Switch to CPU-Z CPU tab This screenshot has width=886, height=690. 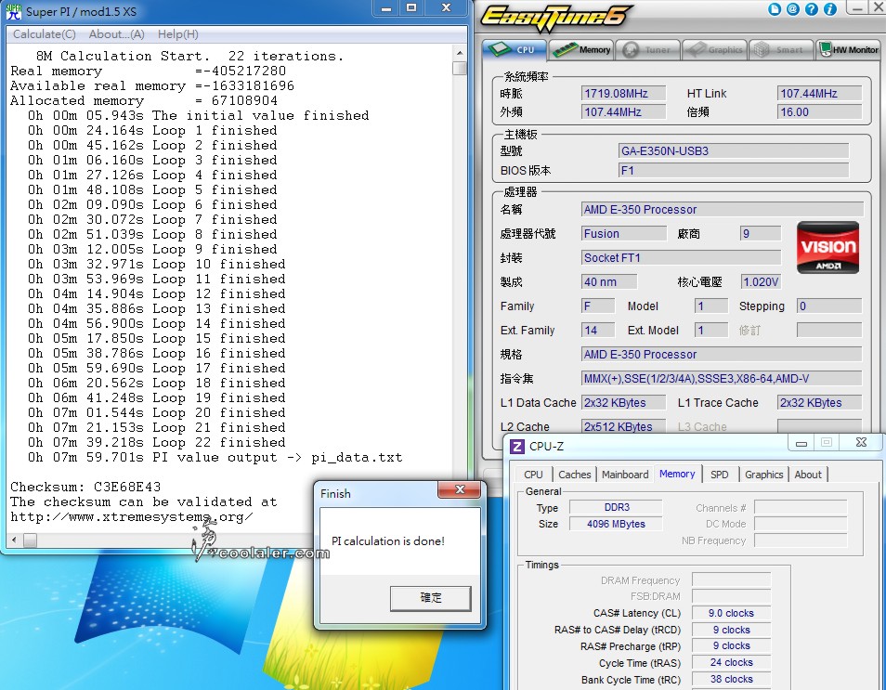533,475
